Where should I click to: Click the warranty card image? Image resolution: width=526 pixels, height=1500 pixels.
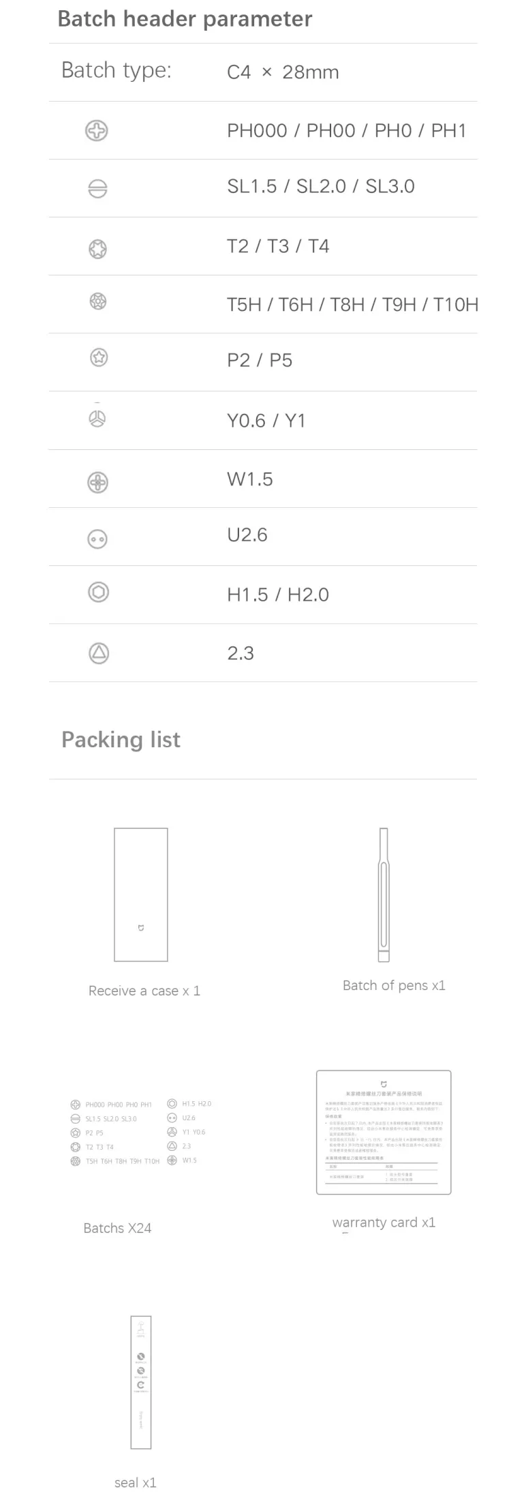(x=384, y=1132)
